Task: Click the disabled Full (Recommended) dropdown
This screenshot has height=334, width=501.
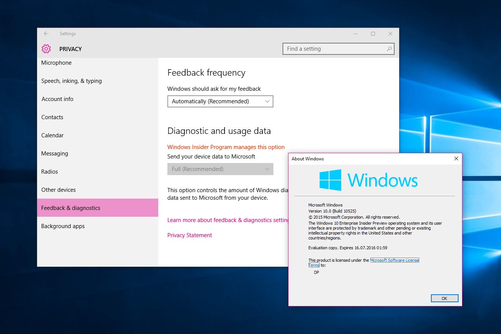Action: point(220,169)
